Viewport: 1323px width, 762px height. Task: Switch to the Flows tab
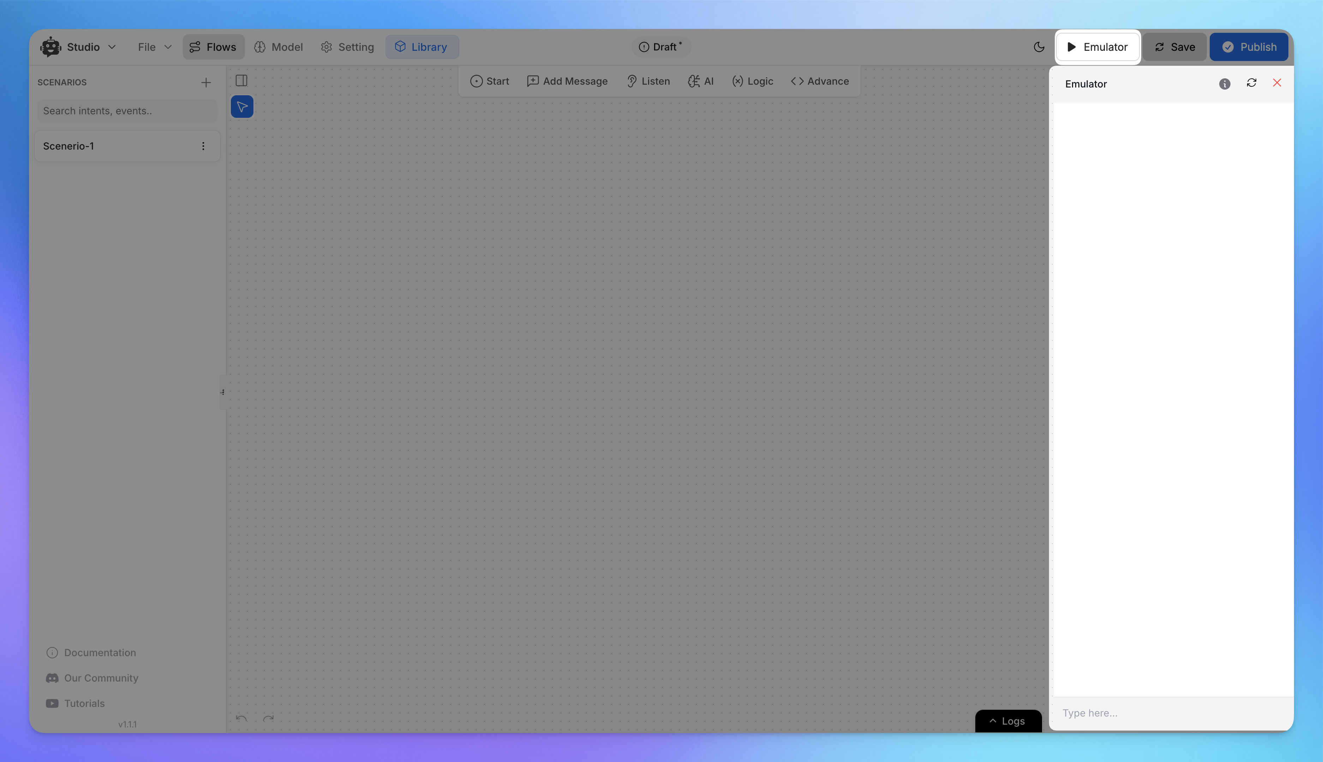click(213, 47)
